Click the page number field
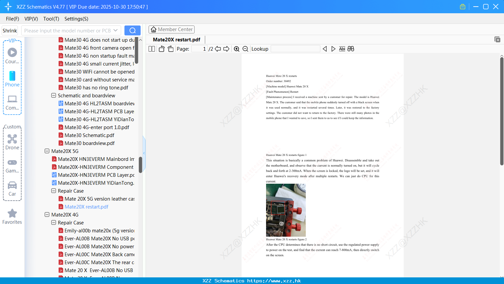 tap(200, 49)
